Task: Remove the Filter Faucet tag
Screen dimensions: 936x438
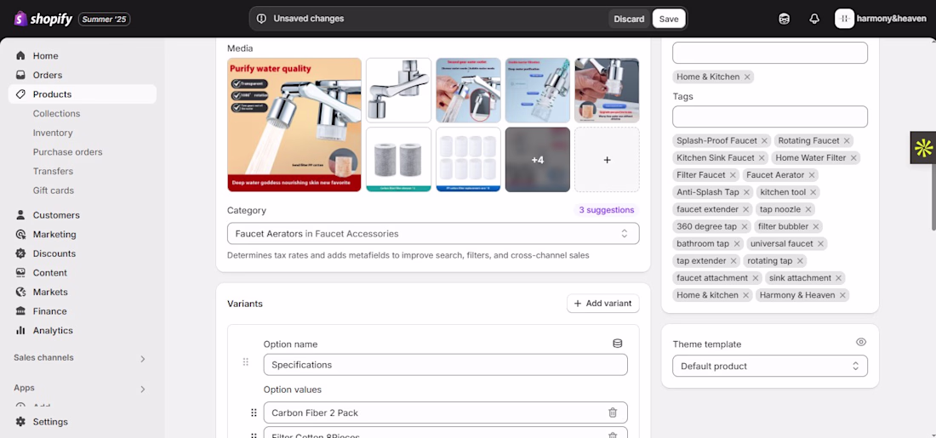Action: [733, 175]
